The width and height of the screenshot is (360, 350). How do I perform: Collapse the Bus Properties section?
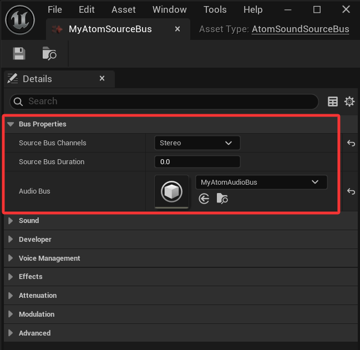11,124
